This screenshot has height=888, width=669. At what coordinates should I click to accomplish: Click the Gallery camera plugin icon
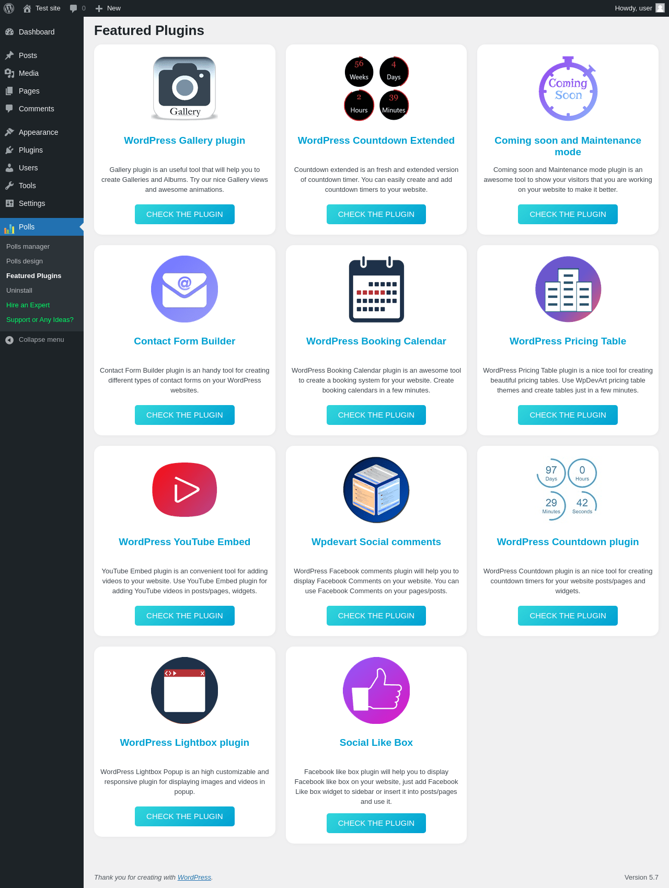click(184, 88)
